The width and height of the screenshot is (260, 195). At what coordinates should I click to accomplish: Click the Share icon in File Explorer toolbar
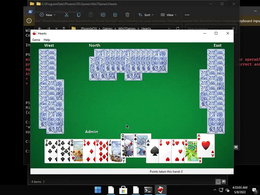pyautogui.click(x=115, y=15)
